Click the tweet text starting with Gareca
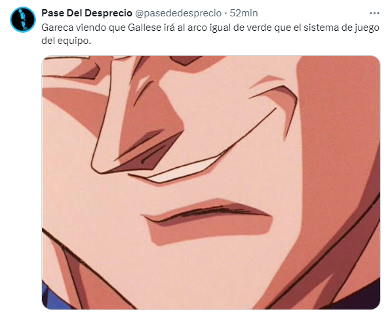 pos(210,34)
